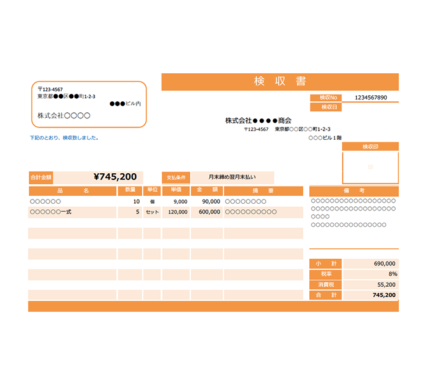
Task: Select the sender name 株式会社●●●●商会
Action: tap(258, 120)
